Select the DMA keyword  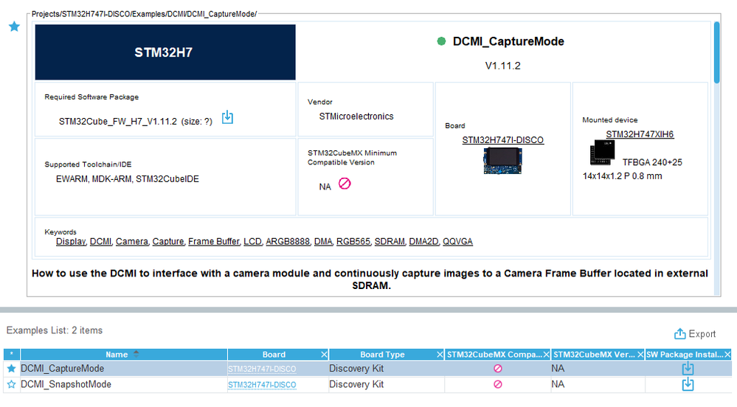(x=323, y=242)
